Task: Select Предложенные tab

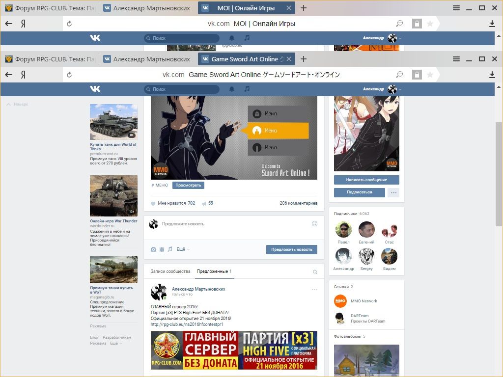Action: (214, 271)
